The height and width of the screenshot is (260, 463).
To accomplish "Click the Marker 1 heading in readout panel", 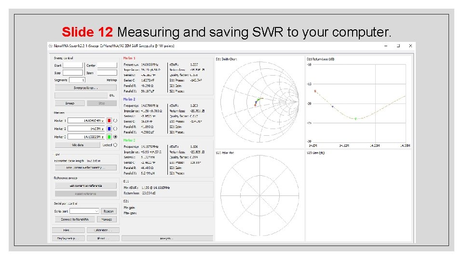I will (x=129, y=58).
